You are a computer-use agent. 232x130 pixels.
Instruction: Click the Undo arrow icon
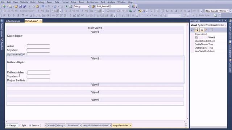pyautogui.click(x=43, y=6)
